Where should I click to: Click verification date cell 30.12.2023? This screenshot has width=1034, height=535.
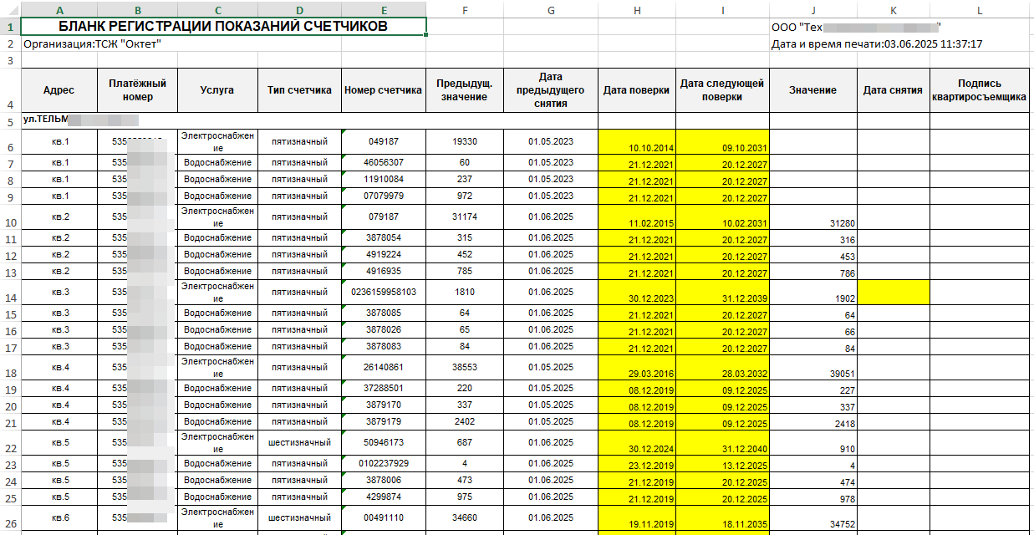[x=637, y=293]
